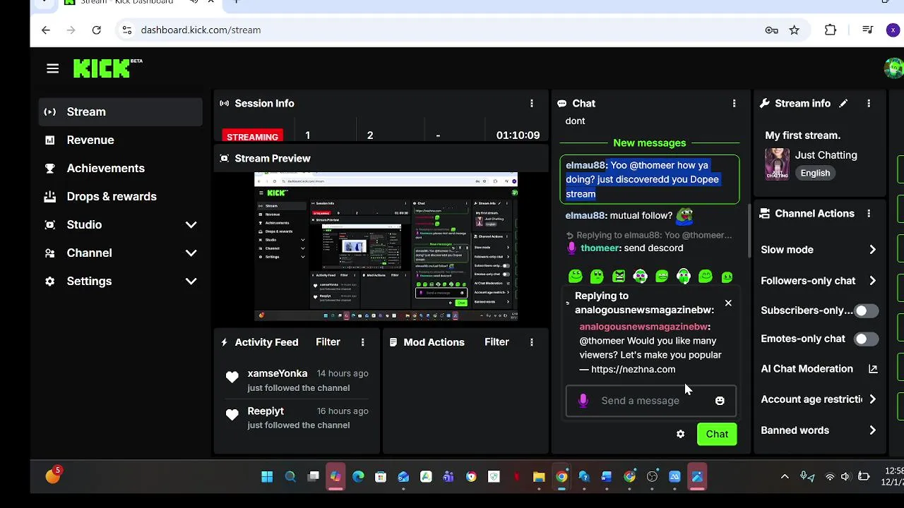The image size is (904, 508).
Task: Open Channel Actions three-dot options
Action: point(869,213)
